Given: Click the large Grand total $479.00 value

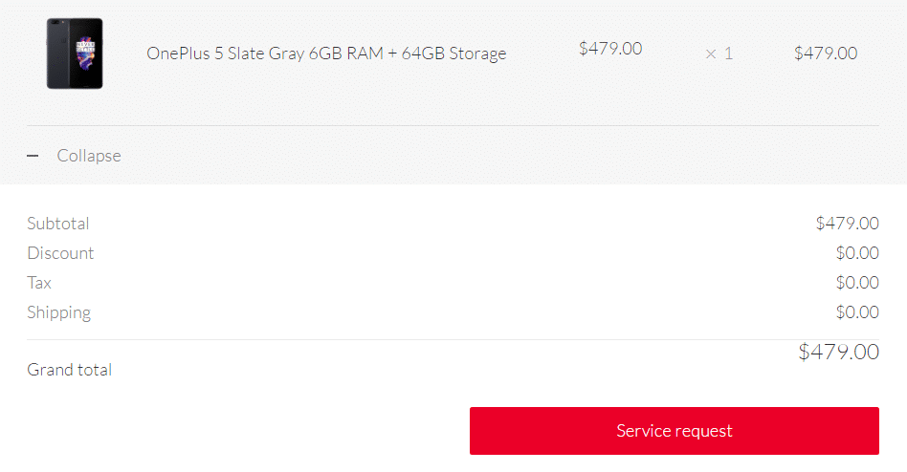Looking at the screenshot, I should pyautogui.click(x=838, y=352).
